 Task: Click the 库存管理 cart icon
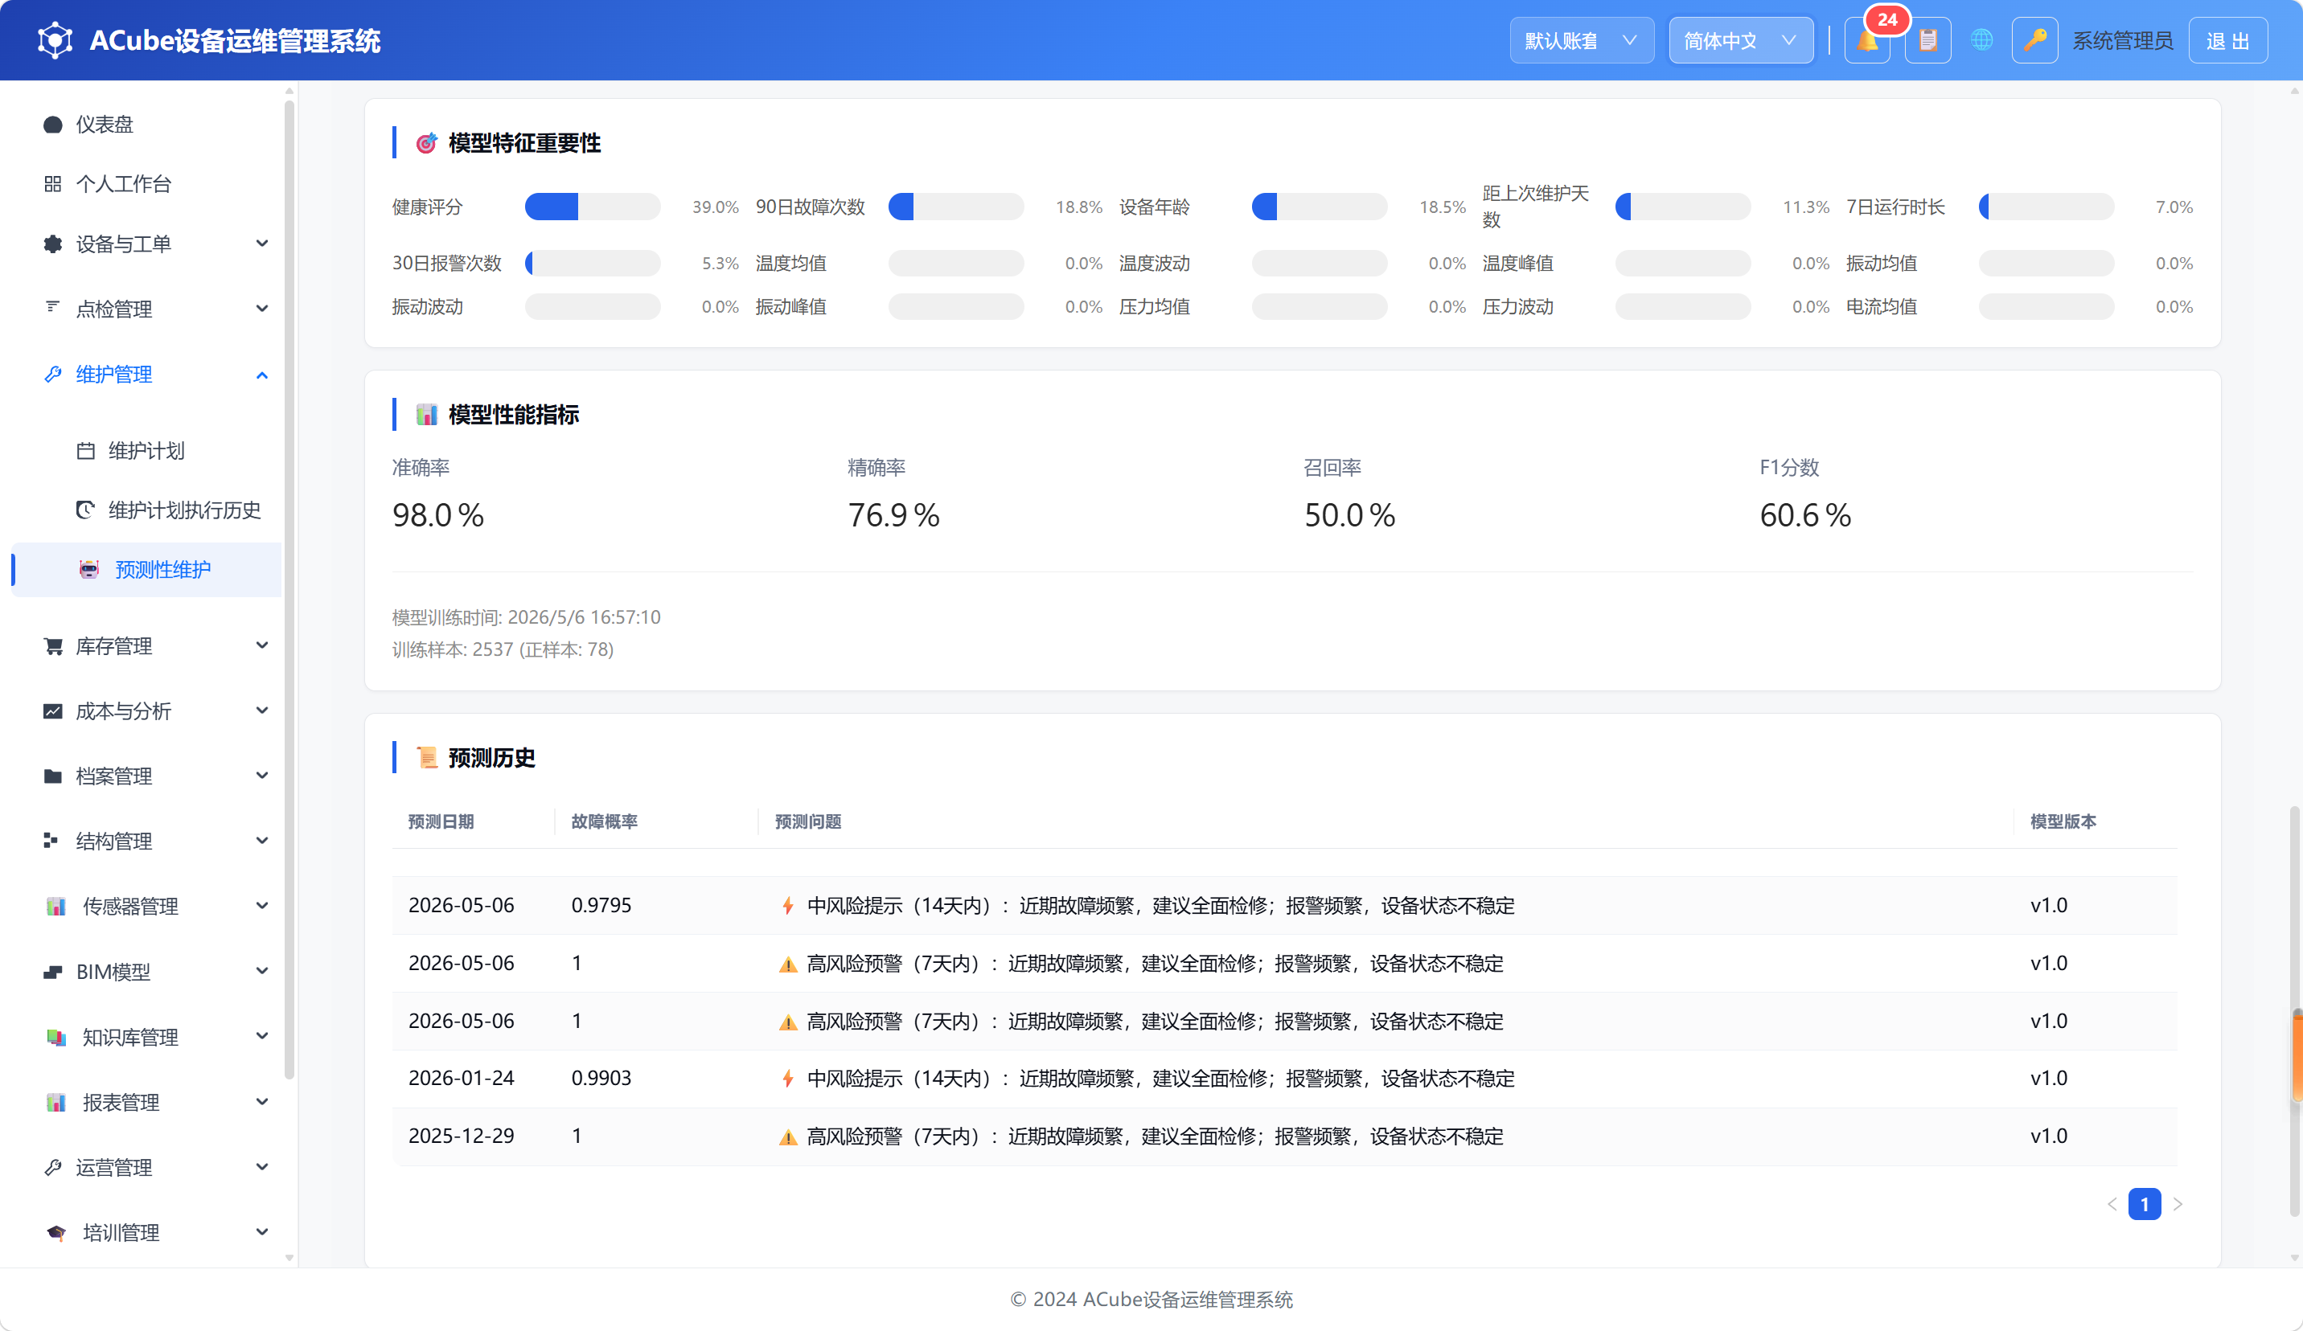pyautogui.click(x=53, y=646)
